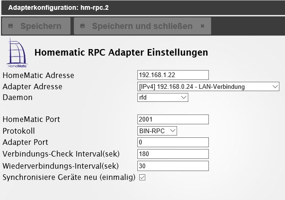Viewport: 285px width, 200px height.
Task: Click the Homematic RPC Adapter Einstellungen heading
Action: [x=121, y=52]
